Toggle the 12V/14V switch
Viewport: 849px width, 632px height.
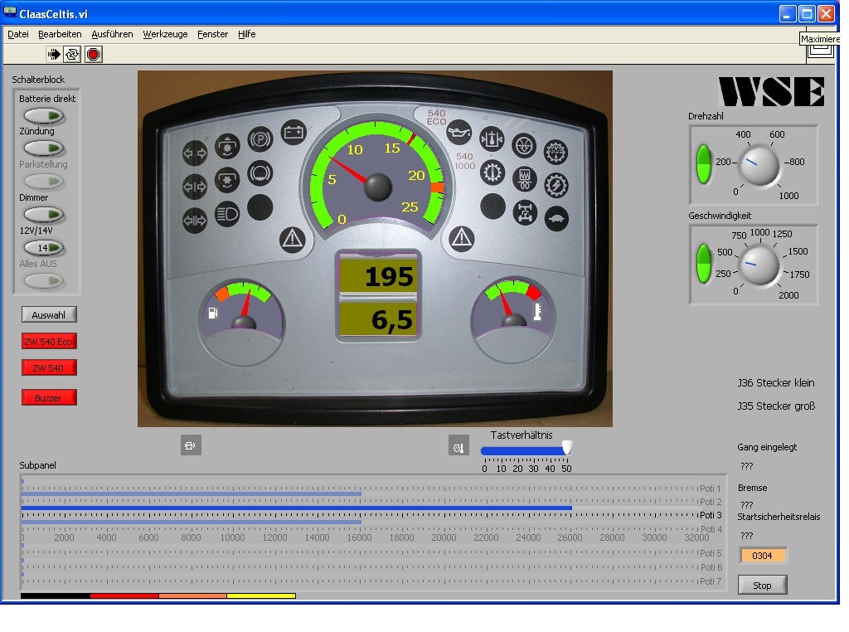click(x=44, y=248)
